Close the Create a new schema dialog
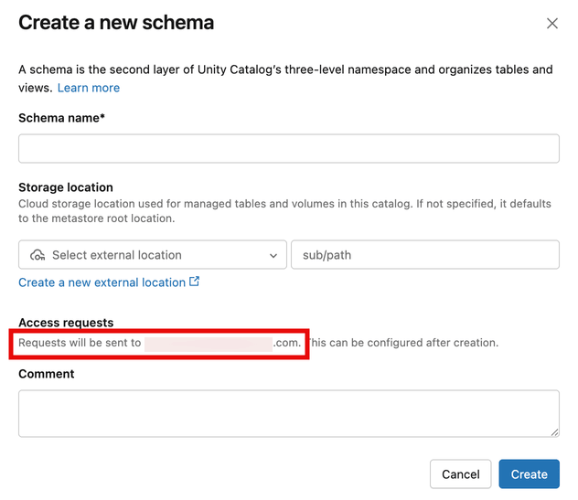Image resolution: width=578 pixels, height=500 pixels. tap(552, 24)
